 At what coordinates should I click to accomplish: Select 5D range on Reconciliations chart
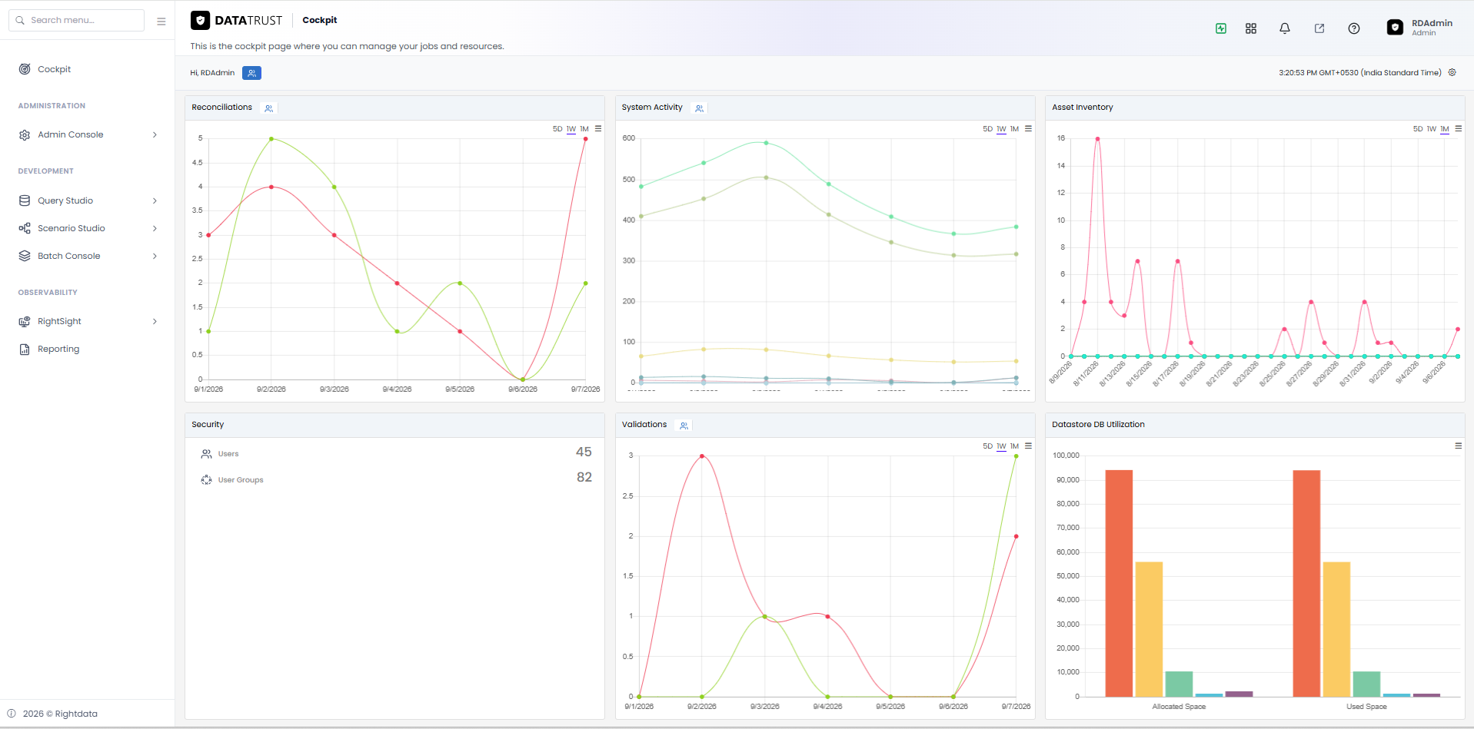(557, 129)
